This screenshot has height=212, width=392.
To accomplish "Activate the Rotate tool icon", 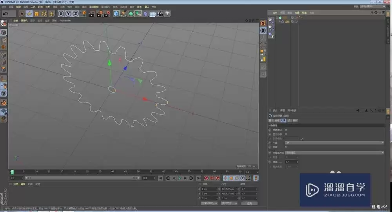I will coord(44,14).
